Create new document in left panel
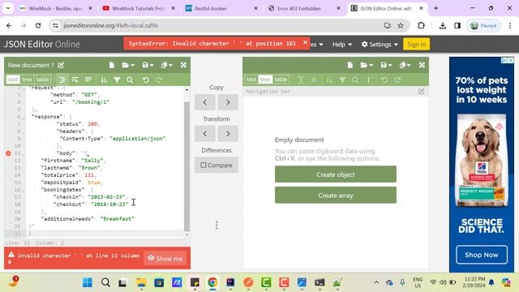Viewport: 519px width, 292px height. coord(112,65)
